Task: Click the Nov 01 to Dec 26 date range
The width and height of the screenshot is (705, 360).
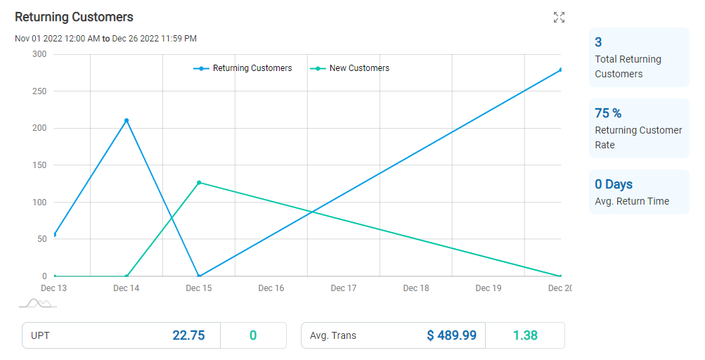Action: [x=105, y=39]
